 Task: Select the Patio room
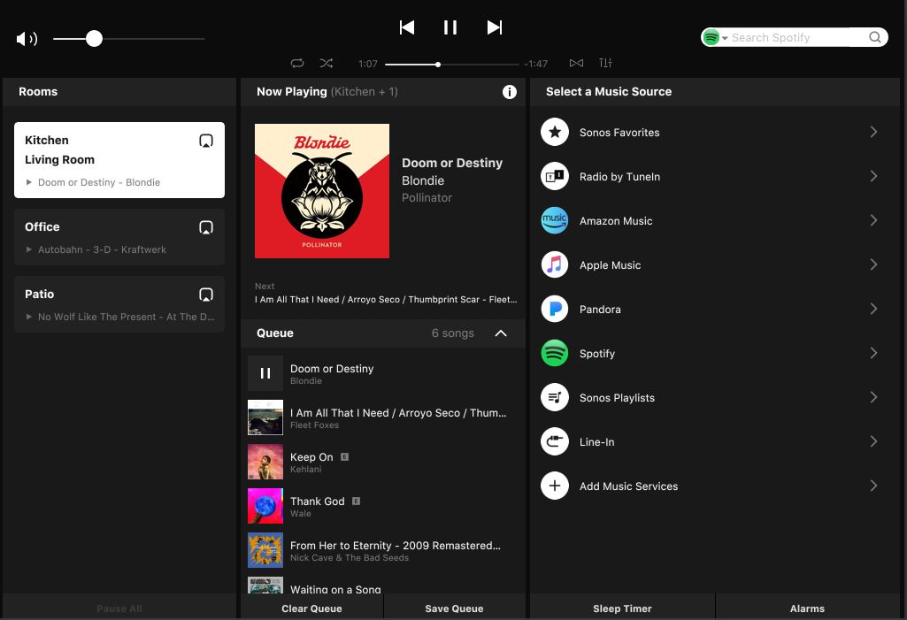(119, 304)
